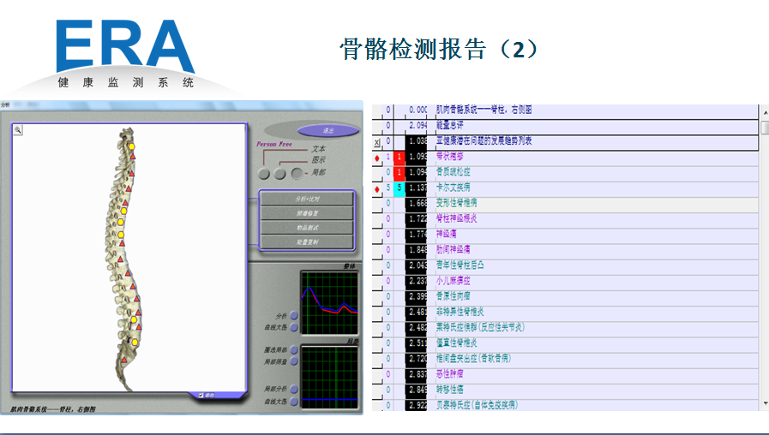This screenshot has width=769, height=435.
Task: Click the scrollbar down arrow in disease list
Action: pyautogui.click(x=764, y=403)
